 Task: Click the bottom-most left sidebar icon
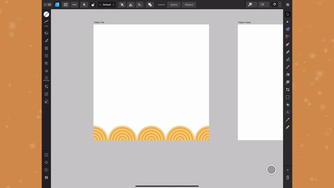pyautogui.click(x=46, y=178)
